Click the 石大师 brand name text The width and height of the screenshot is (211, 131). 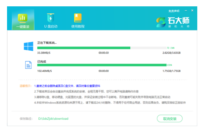click(179, 20)
